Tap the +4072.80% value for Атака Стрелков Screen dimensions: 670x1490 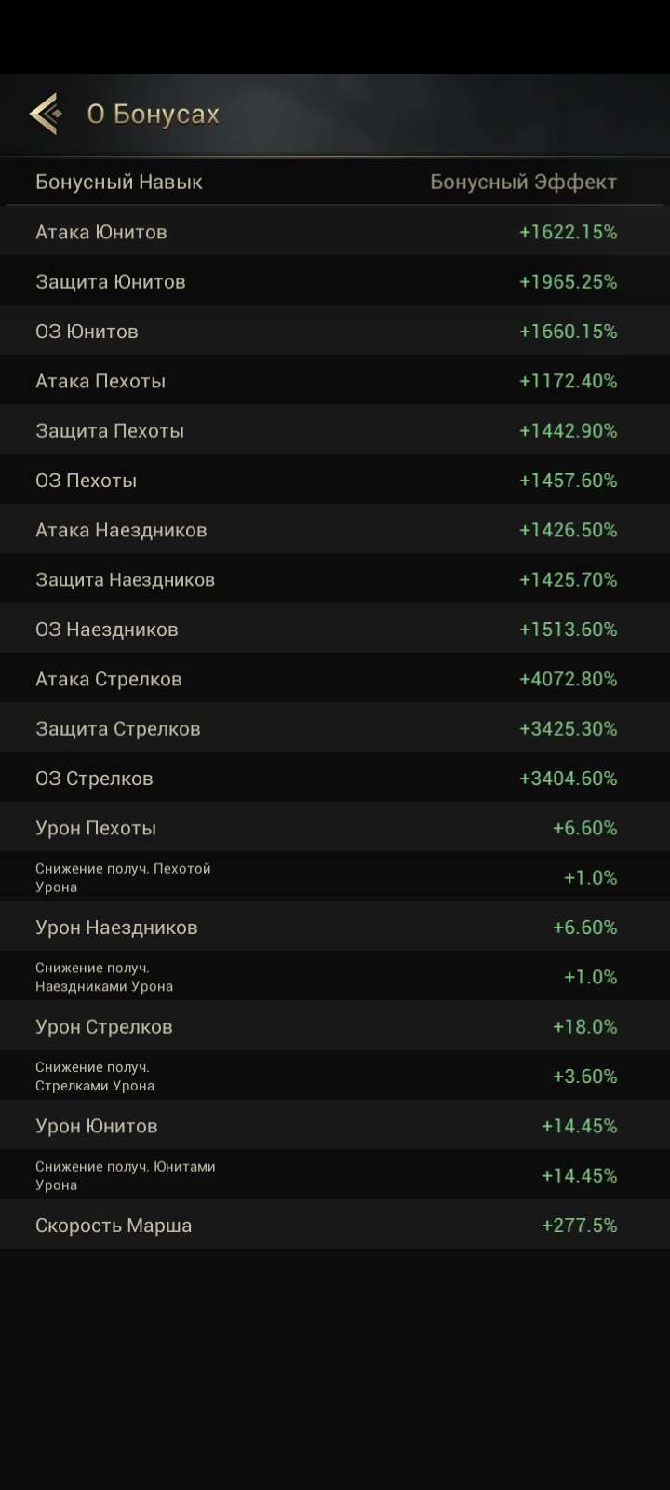click(568, 678)
